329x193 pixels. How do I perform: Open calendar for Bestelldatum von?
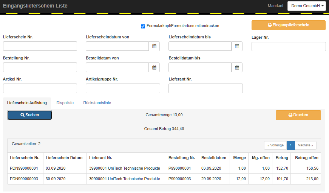point(154,67)
